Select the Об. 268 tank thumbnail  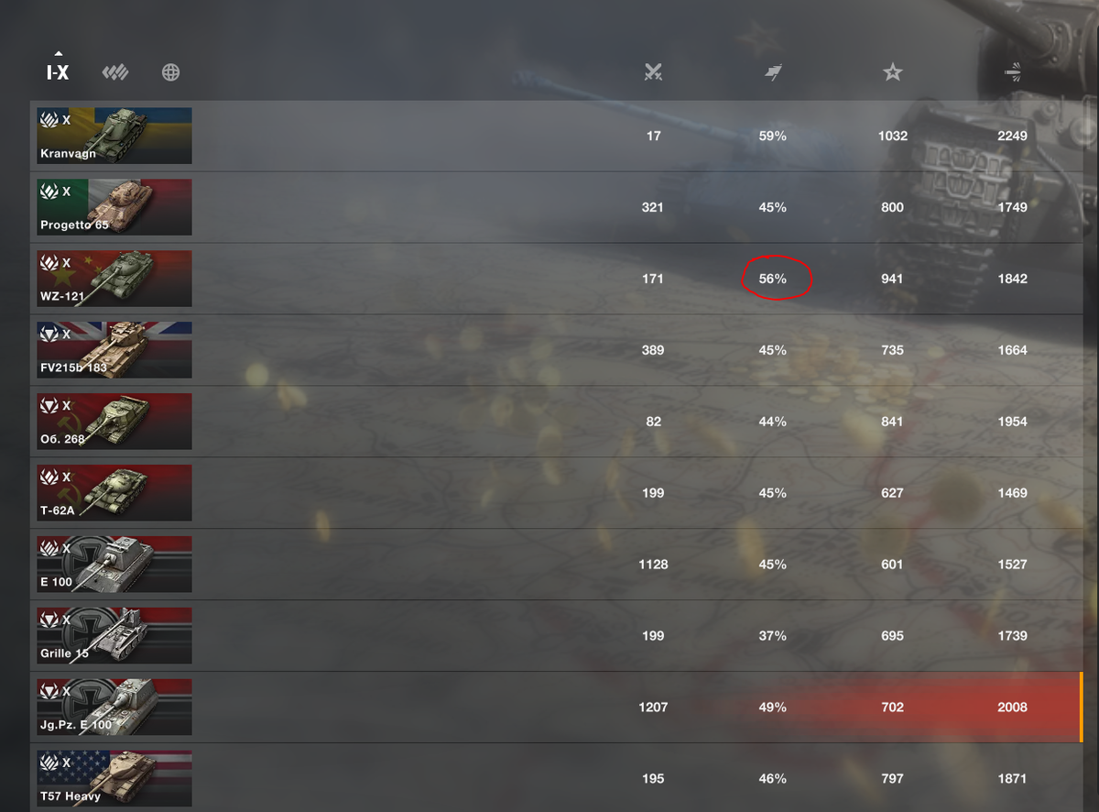(x=114, y=422)
